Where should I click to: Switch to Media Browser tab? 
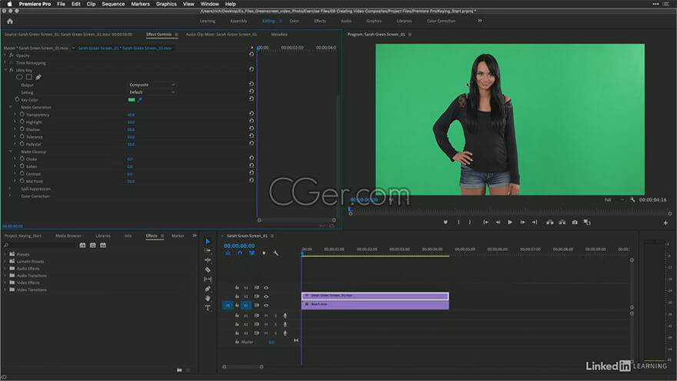click(x=68, y=236)
